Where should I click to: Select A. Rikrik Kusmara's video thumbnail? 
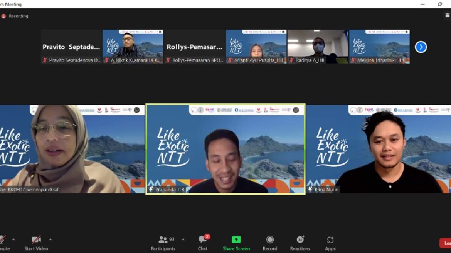pos(133,47)
